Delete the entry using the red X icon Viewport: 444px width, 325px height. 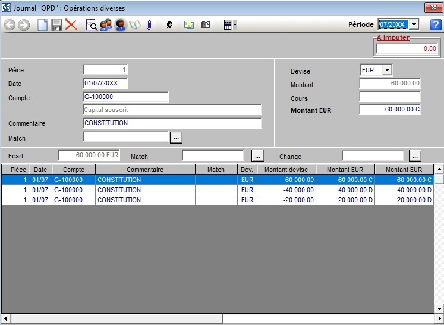[72, 25]
